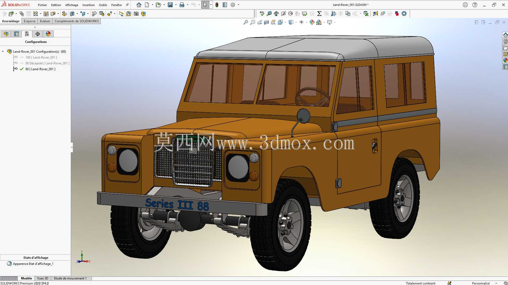Open the Equations sigma icon
508x285 pixels.
click(x=319, y=14)
